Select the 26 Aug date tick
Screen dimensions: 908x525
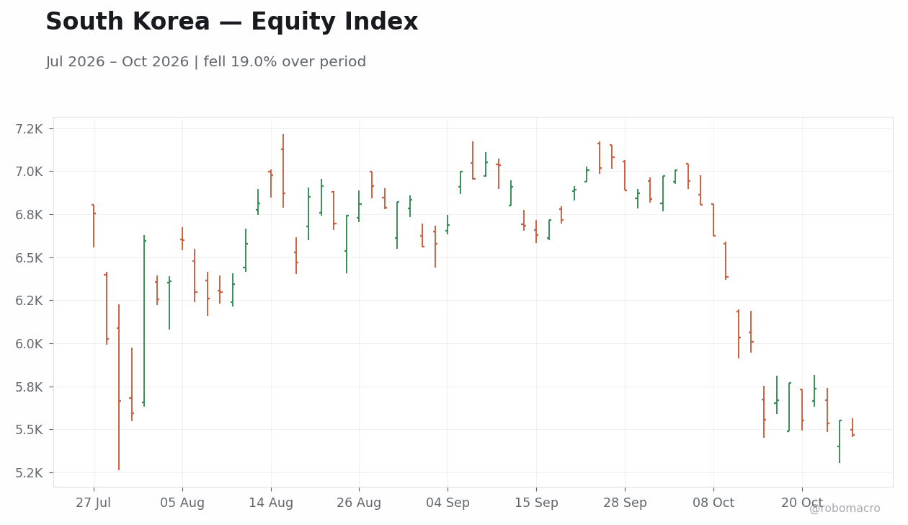pos(359,503)
